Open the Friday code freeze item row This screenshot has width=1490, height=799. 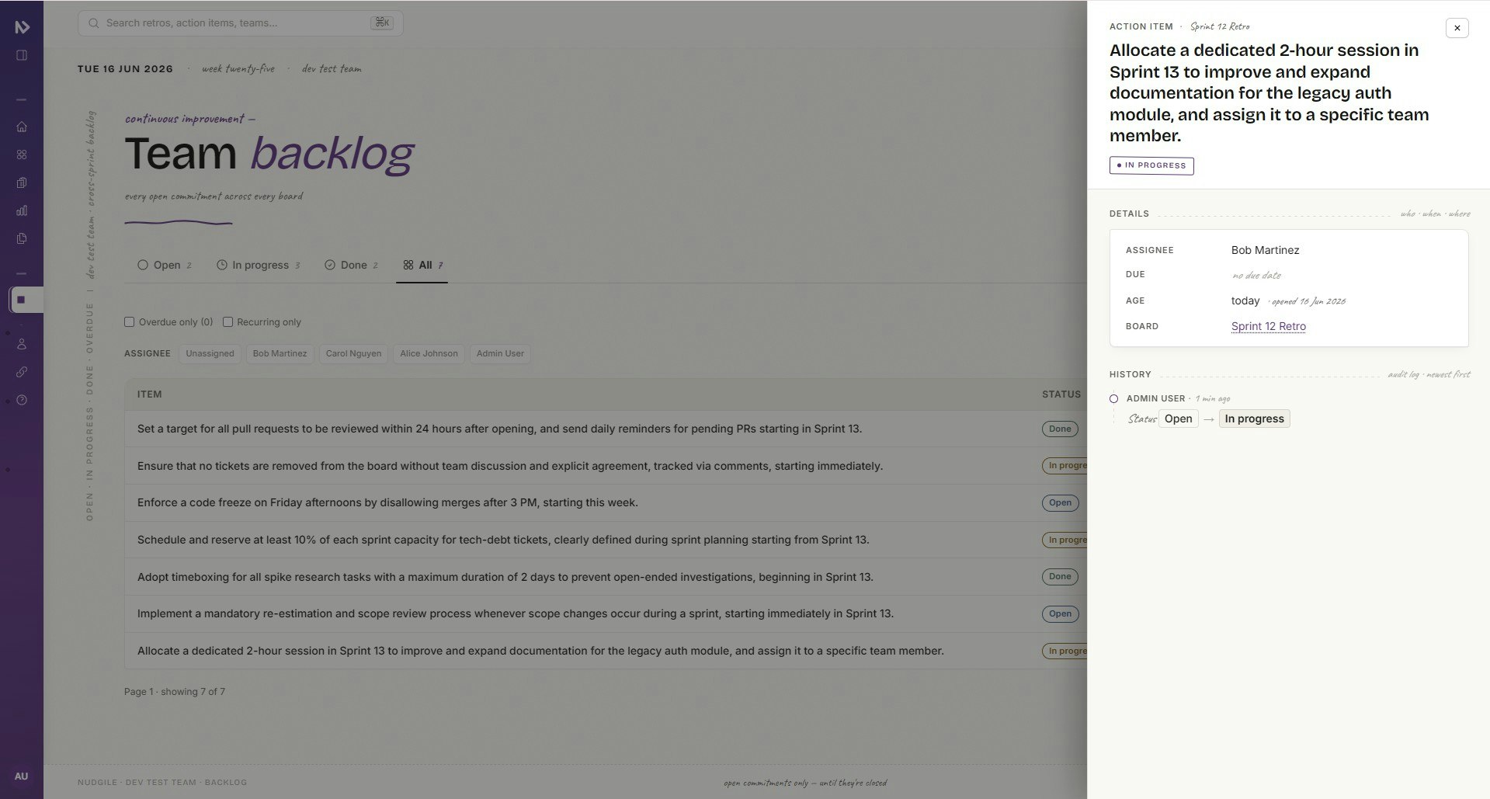pyautogui.click(x=387, y=502)
